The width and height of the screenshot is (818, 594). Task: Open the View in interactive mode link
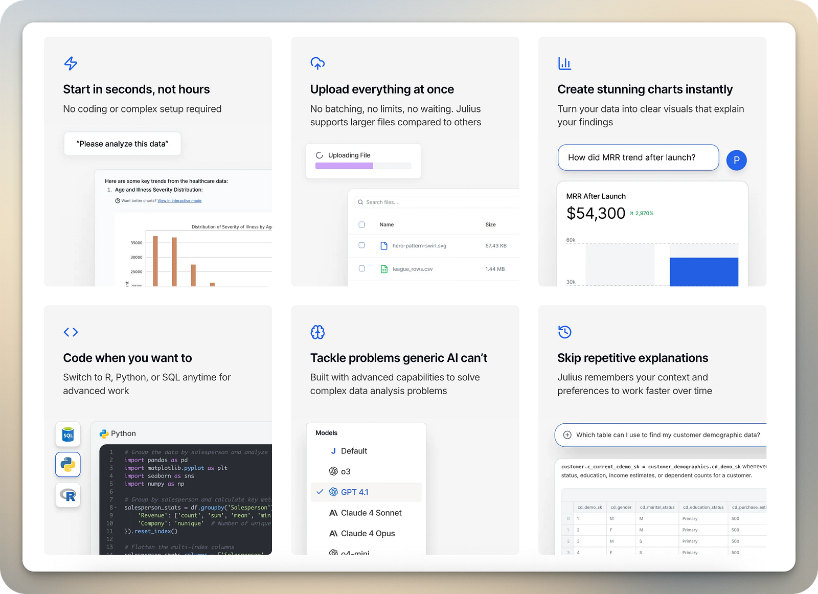pos(179,201)
